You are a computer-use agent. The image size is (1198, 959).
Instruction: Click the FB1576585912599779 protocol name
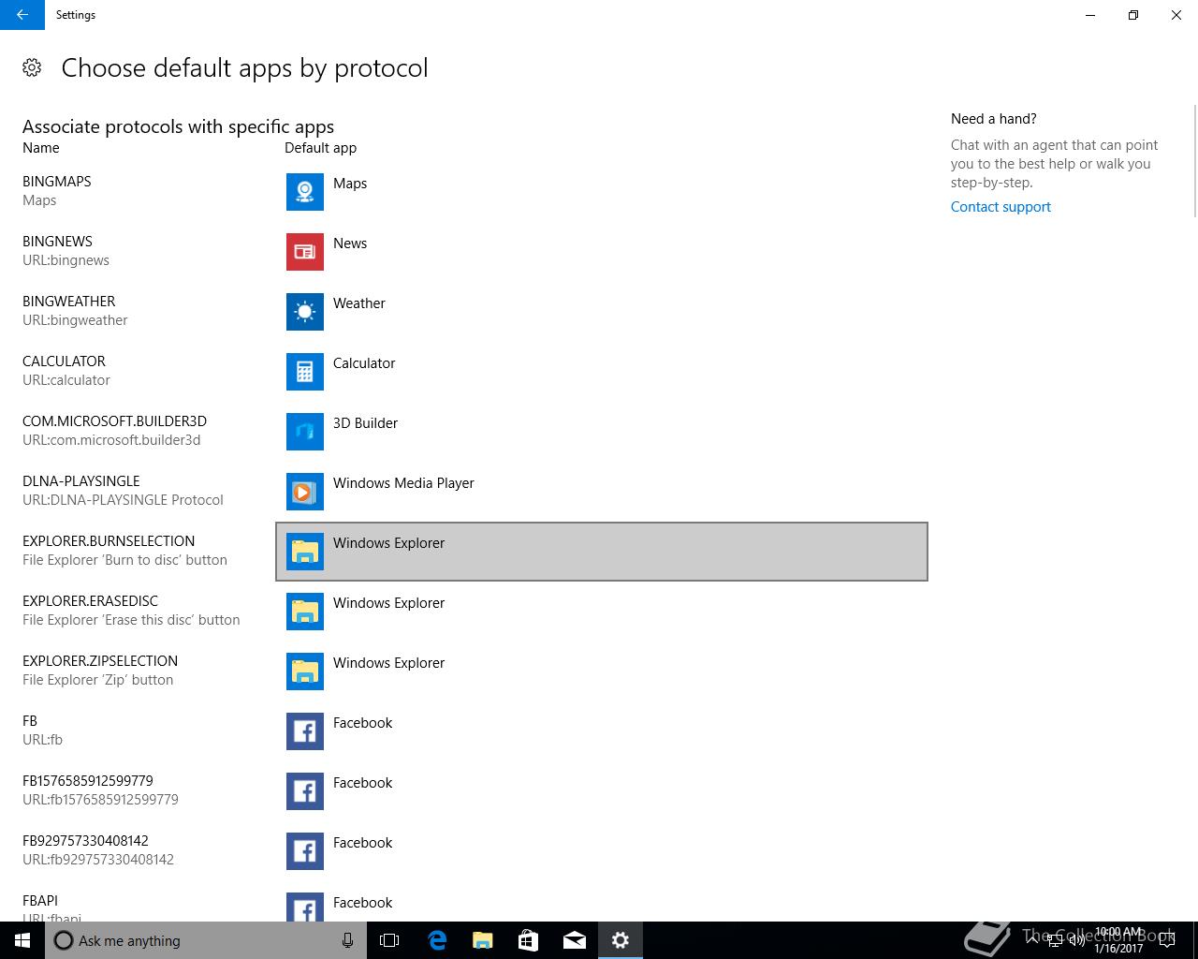[88, 781]
